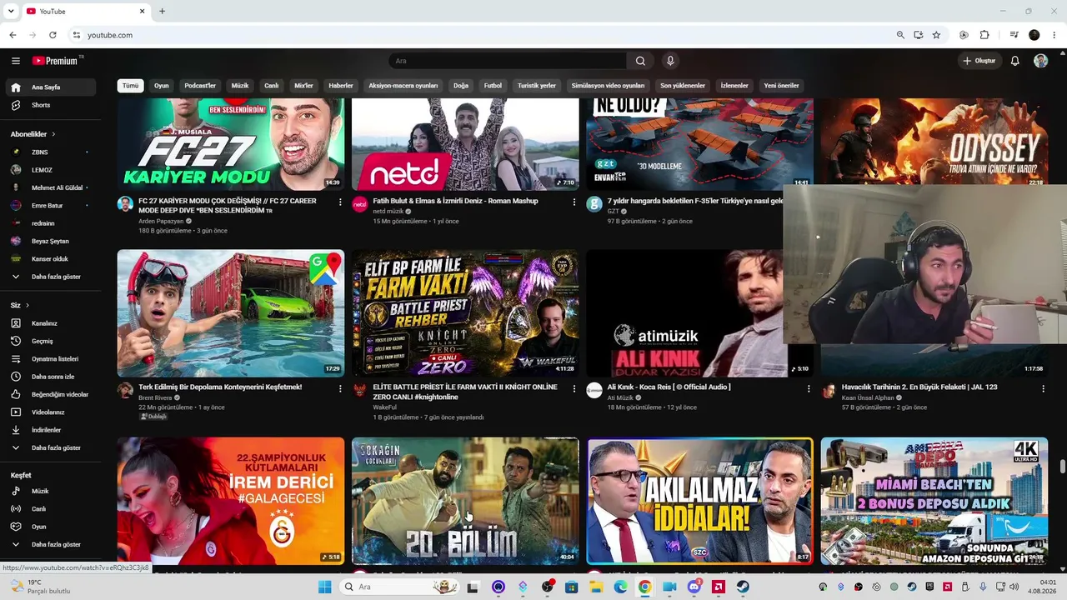This screenshot has height=600, width=1067.
Task: Open İndirilenler downloads in the sidebar
Action: pos(53,430)
